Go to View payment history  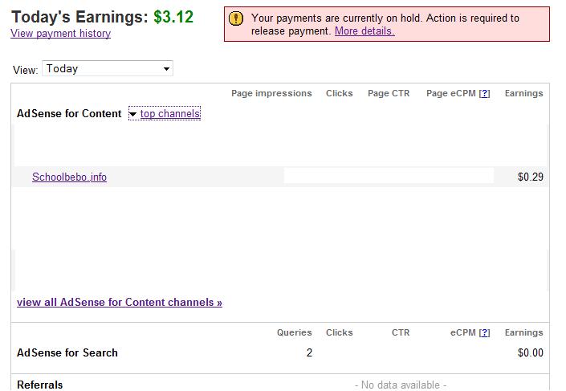(60, 34)
